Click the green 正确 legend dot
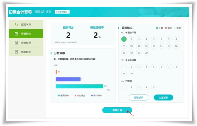 157,28
